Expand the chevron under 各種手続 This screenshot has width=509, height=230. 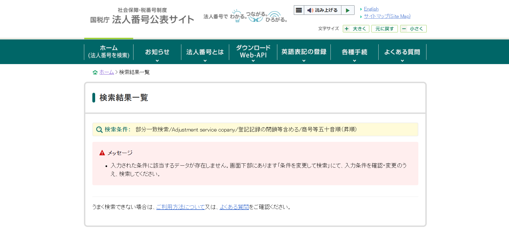355,61
